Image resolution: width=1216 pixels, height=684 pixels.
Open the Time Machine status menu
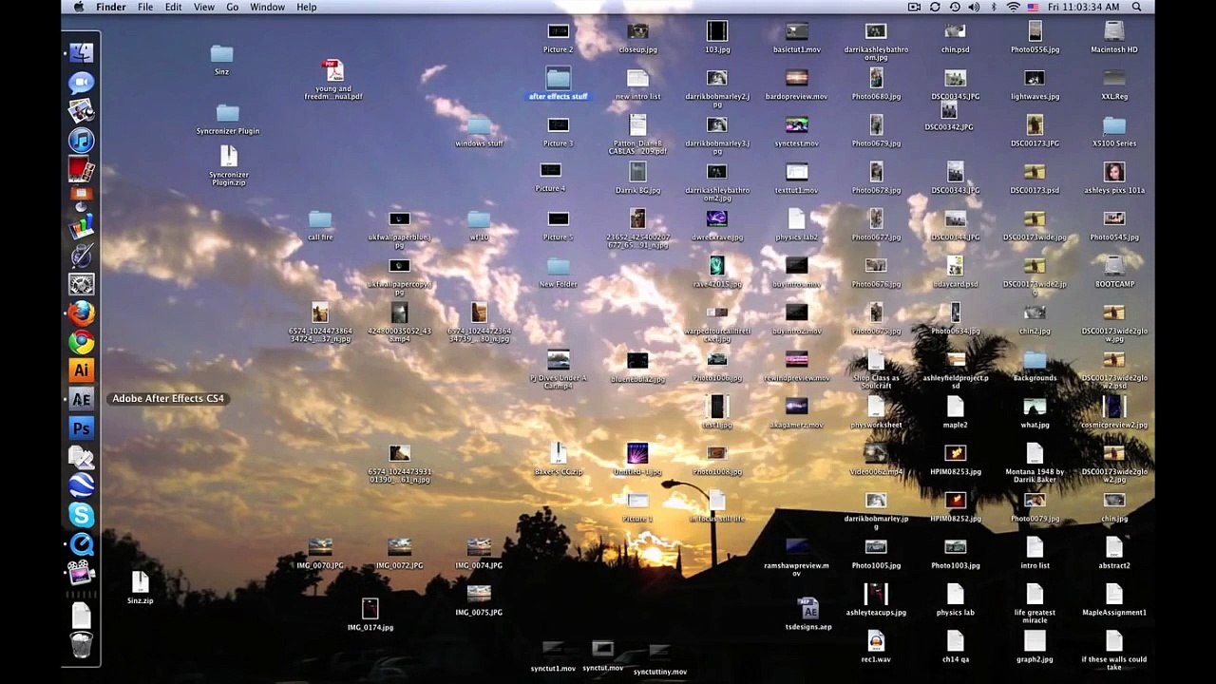[955, 7]
